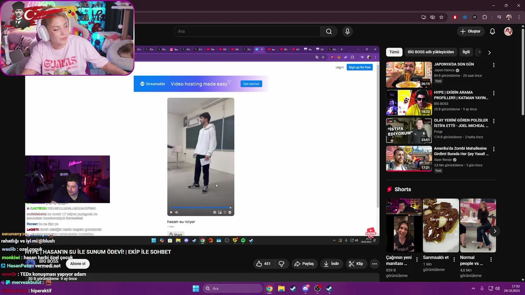
Task: Select the Tümü filter chip
Action: (x=394, y=52)
